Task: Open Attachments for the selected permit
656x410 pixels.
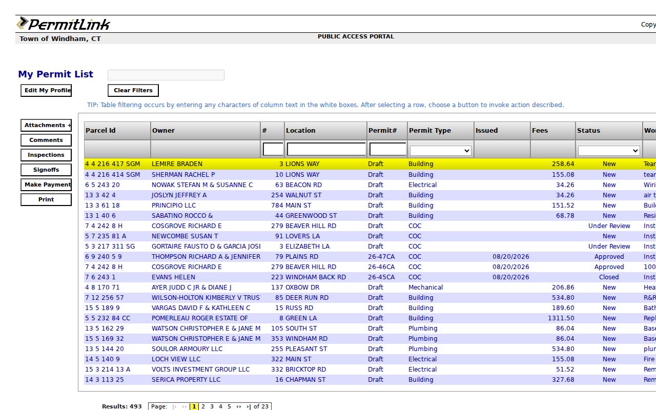Action: click(46, 125)
